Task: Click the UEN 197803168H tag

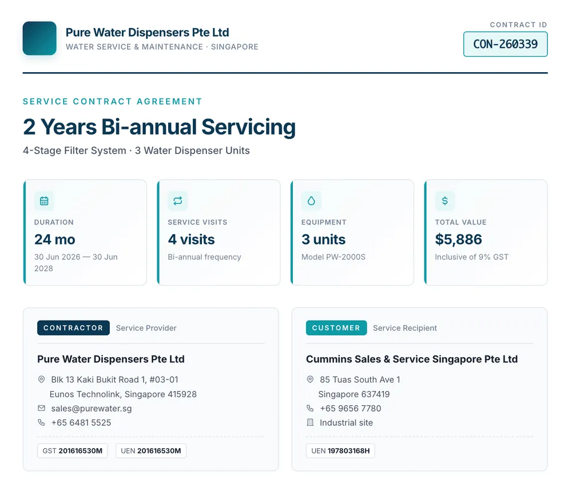Action: 340,451
